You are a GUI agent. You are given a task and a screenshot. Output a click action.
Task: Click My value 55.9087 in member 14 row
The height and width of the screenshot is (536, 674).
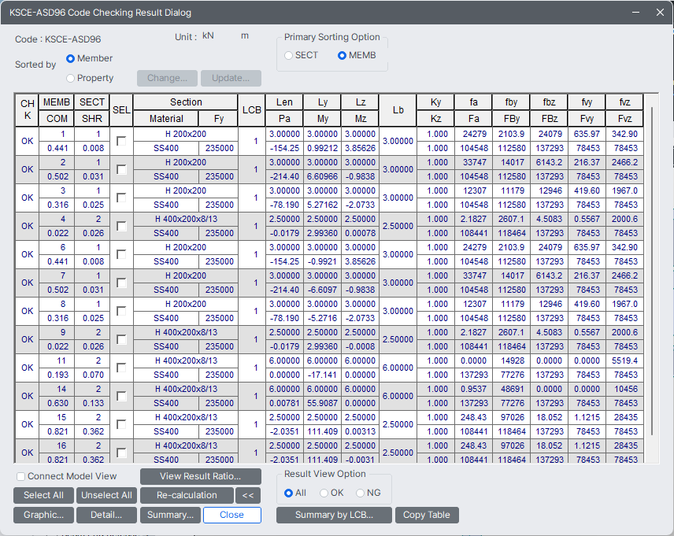tap(322, 403)
